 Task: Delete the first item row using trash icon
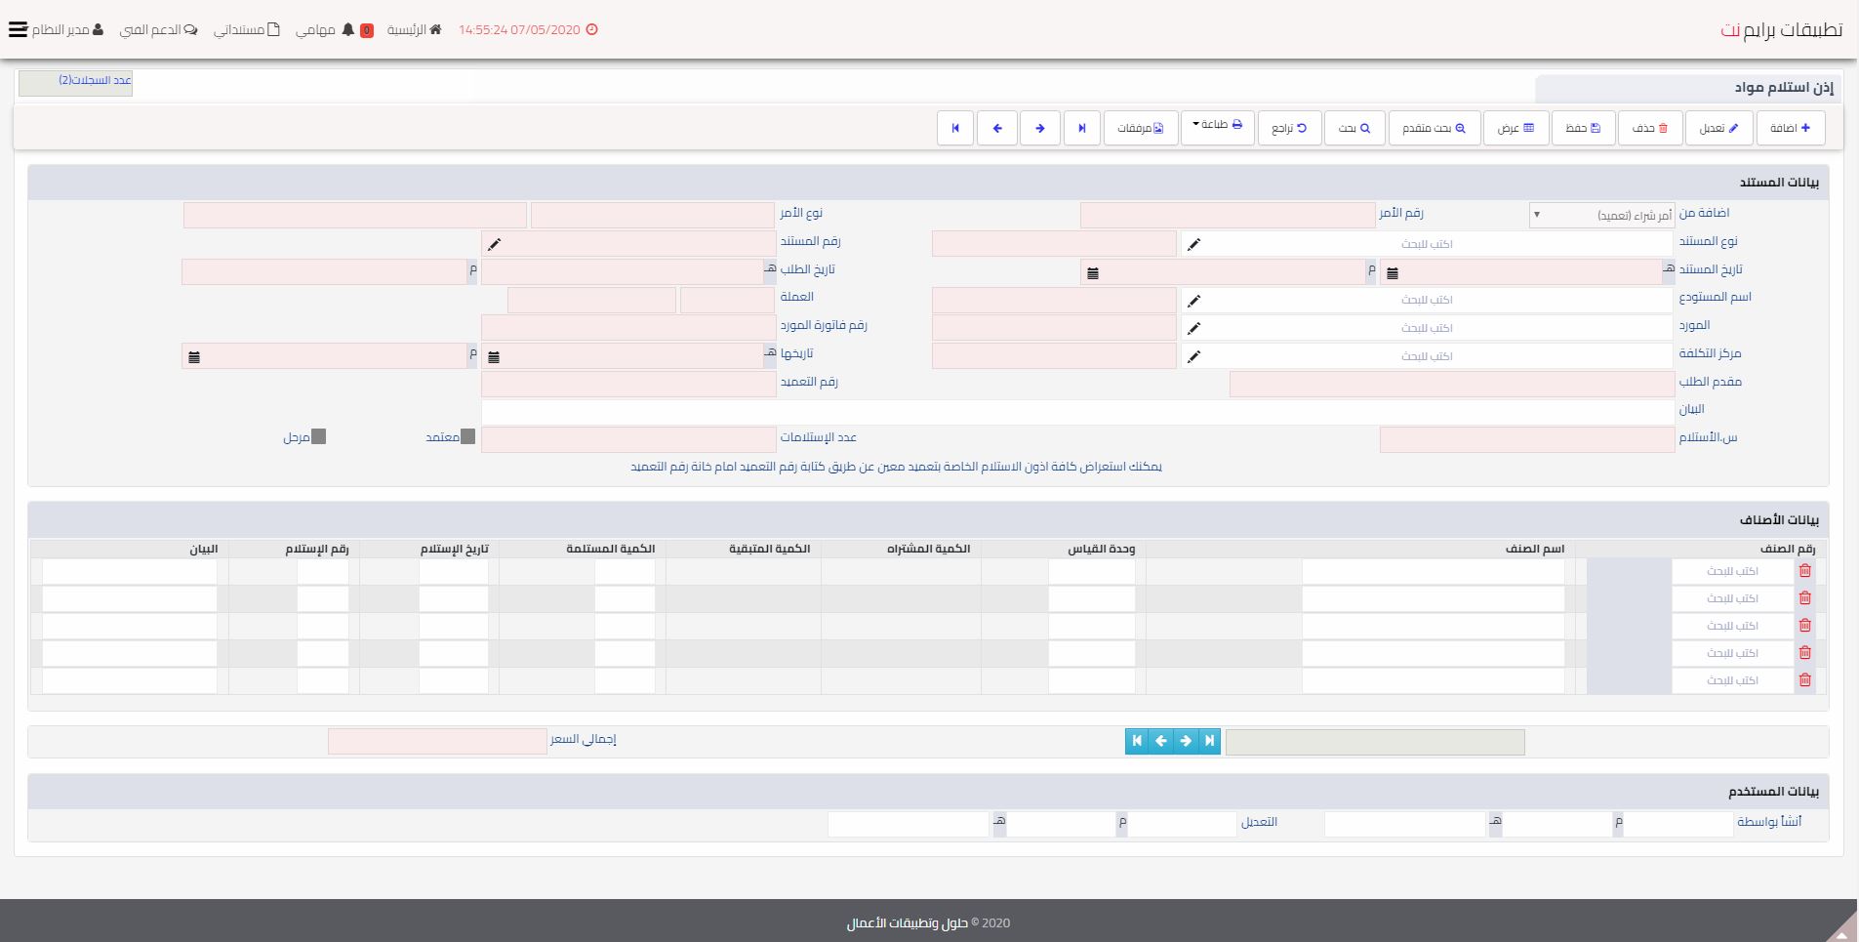click(1804, 571)
